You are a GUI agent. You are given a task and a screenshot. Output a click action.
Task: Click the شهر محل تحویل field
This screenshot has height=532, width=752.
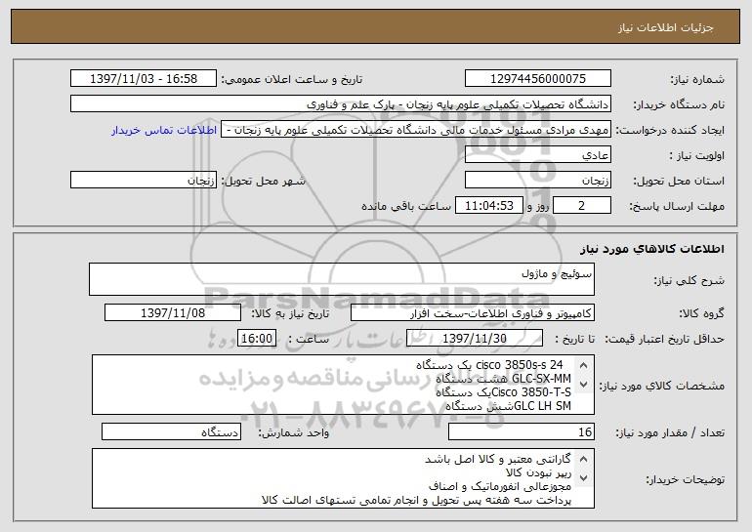(144, 181)
